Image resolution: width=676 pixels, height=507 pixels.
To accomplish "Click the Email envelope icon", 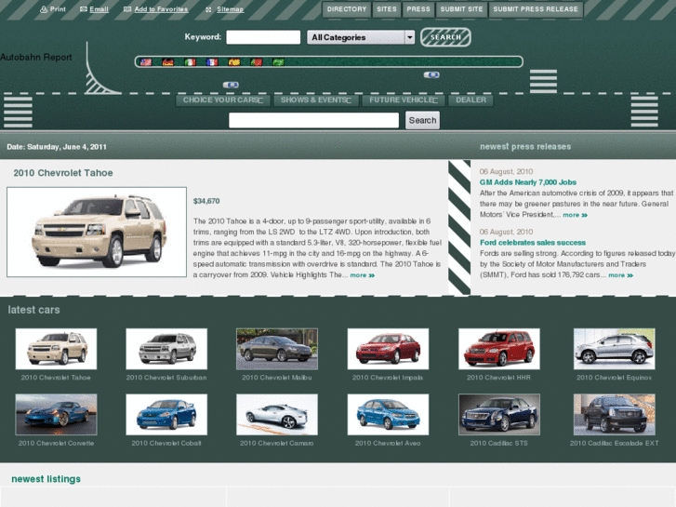I will click(84, 9).
